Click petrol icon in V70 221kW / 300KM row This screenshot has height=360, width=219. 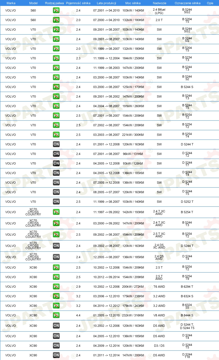tap(56, 135)
